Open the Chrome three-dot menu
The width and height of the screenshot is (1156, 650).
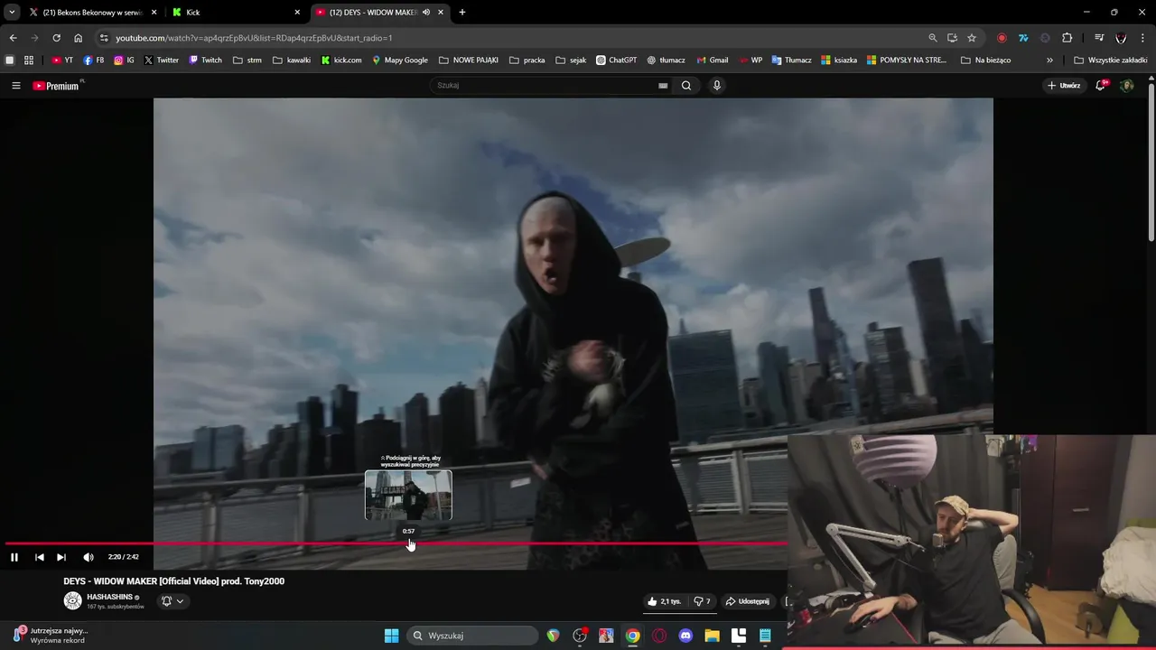pyautogui.click(x=1143, y=38)
